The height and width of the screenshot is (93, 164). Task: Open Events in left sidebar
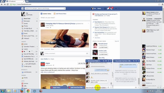tap(26, 24)
